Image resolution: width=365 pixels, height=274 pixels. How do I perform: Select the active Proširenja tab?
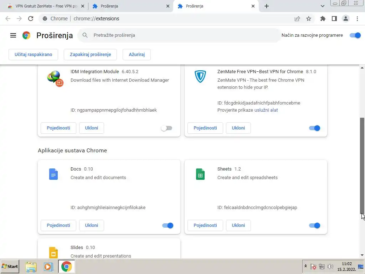pyautogui.click(x=215, y=6)
